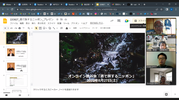Image resolution: width=179 pixels, height=100 pixels.
Task: Expand the side panel chevron at bottom right
Action: pyautogui.click(x=175, y=94)
